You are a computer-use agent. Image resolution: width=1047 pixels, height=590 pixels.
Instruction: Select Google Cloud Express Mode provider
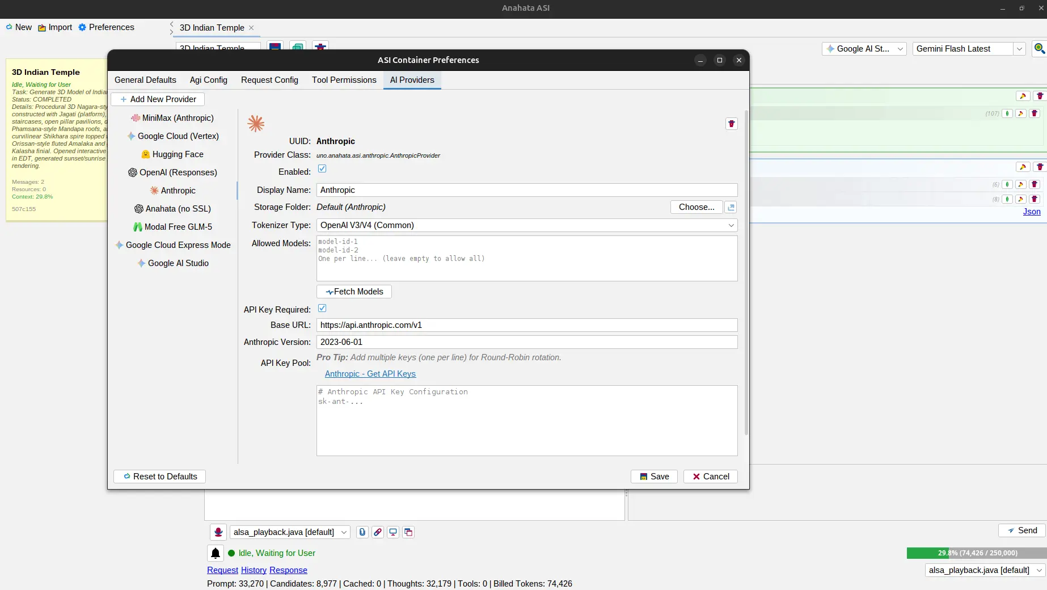click(172, 245)
